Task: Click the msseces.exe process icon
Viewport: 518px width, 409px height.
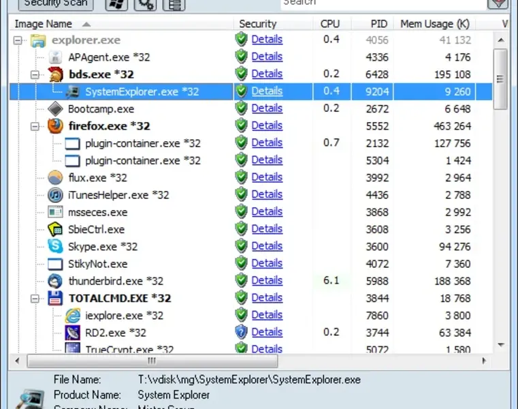Action: (55, 212)
